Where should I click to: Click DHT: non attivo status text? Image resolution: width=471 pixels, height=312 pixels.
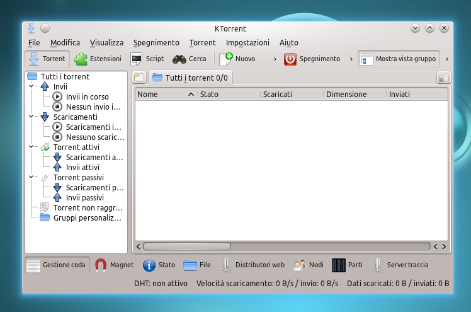point(161,284)
